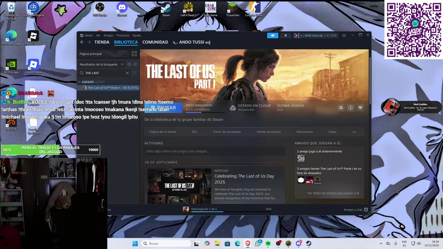This screenshot has height=249, width=443.
Task: Open Discord desktop shortcut
Action: [122, 9]
